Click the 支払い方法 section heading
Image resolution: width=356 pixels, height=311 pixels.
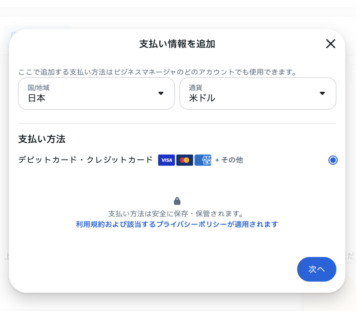pyautogui.click(x=42, y=139)
